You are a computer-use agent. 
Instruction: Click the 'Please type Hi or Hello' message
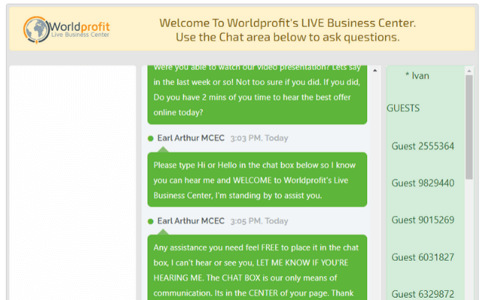(257, 180)
